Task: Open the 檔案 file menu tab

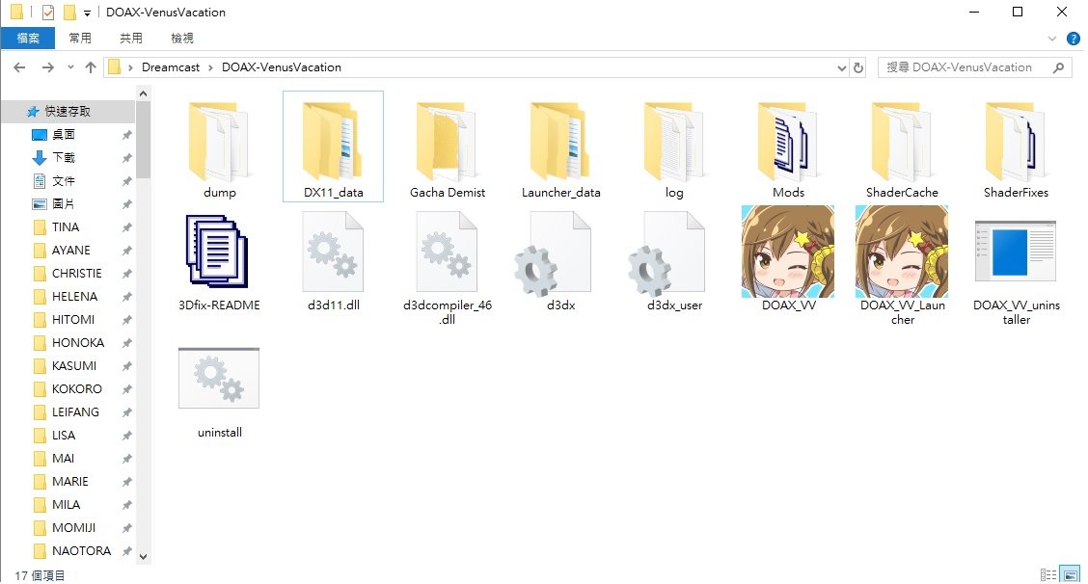Action: pyautogui.click(x=28, y=39)
